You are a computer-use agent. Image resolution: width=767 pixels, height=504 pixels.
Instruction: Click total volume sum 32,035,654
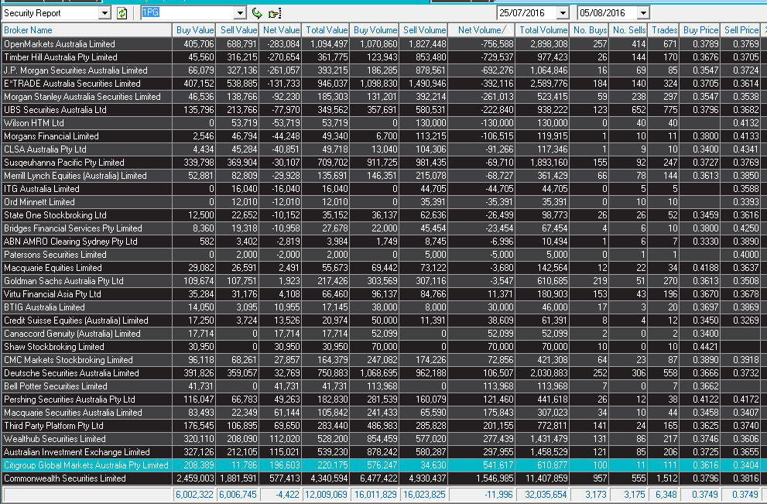point(546,495)
